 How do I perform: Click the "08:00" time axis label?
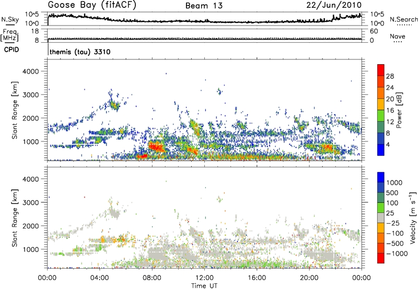tap(152, 278)
